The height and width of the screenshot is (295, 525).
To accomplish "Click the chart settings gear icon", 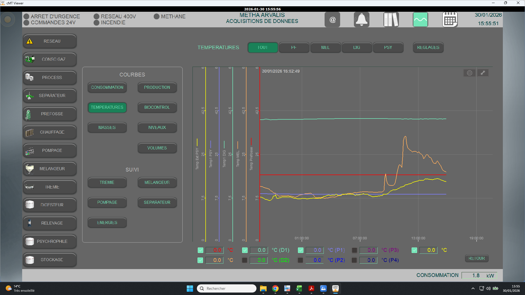I will coord(469,73).
